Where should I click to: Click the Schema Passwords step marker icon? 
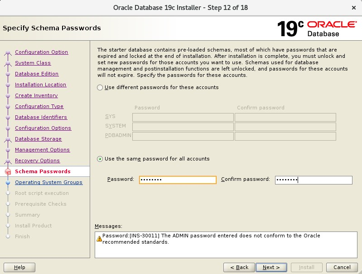pos(8,171)
